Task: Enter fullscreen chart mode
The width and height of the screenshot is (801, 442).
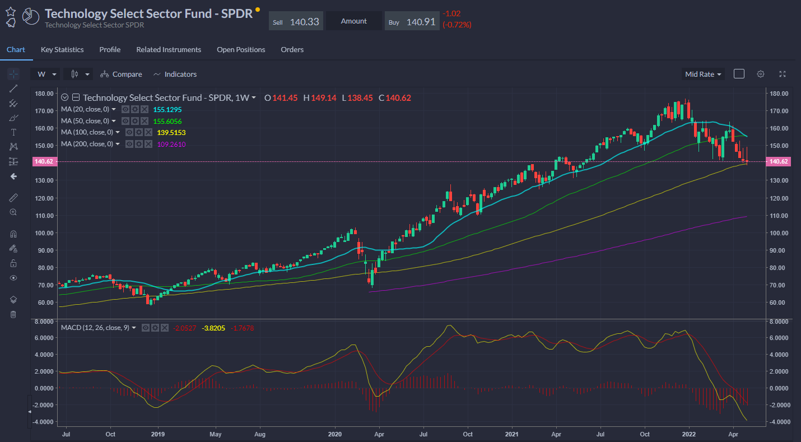Action: [783, 74]
